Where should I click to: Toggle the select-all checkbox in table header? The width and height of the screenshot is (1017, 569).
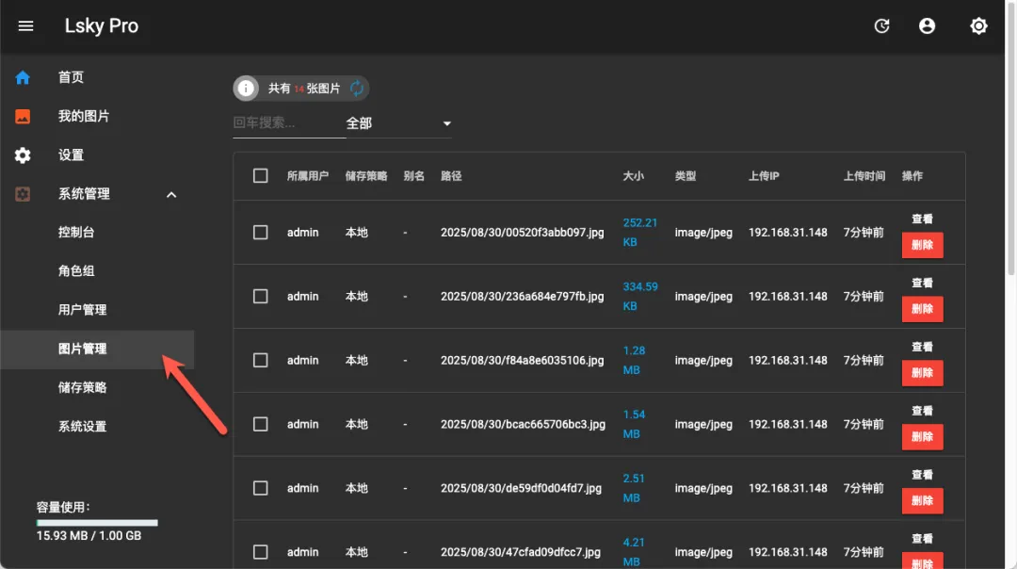point(261,175)
